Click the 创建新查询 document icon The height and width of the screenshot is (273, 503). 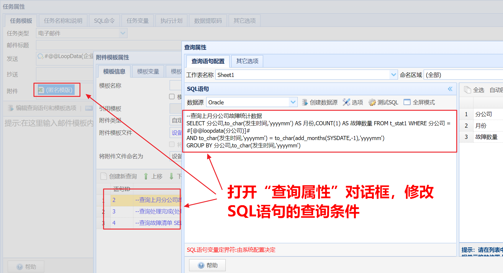click(104, 176)
